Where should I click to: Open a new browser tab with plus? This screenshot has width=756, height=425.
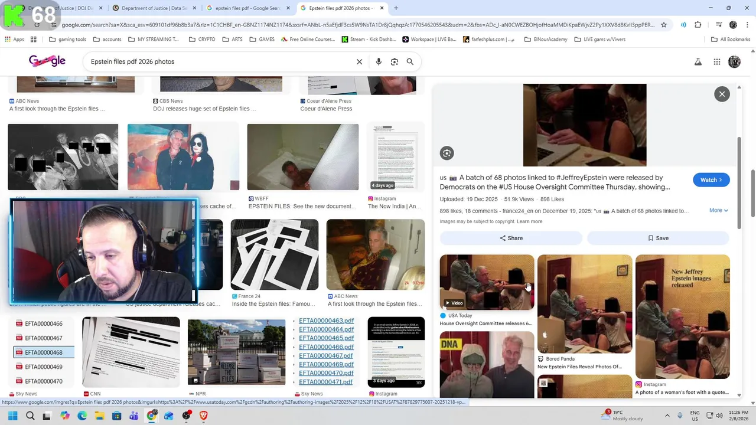(x=396, y=8)
